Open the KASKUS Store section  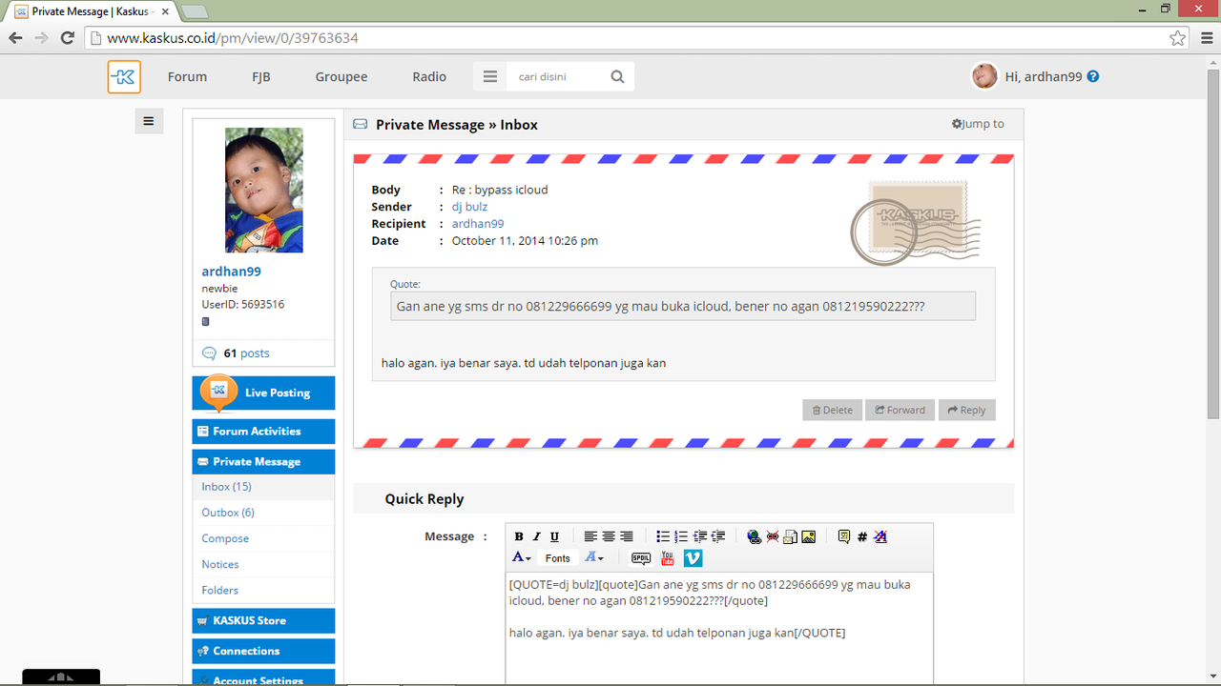coord(263,620)
